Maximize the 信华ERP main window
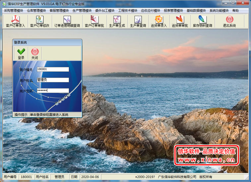251x182 pixels. pyautogui.click(x=233, y=3)
